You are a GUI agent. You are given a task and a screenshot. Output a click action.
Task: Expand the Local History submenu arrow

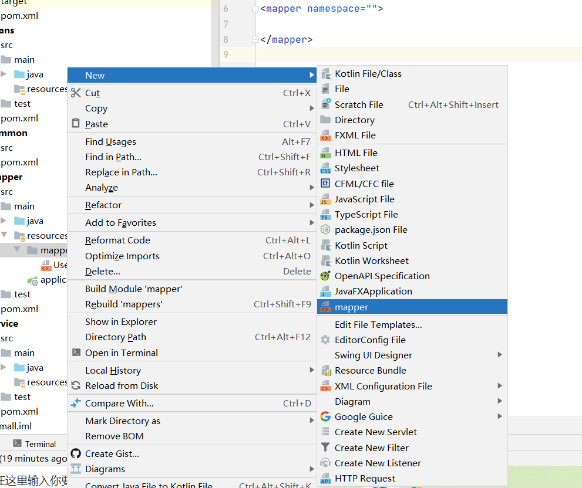click(x=312, y=370)
